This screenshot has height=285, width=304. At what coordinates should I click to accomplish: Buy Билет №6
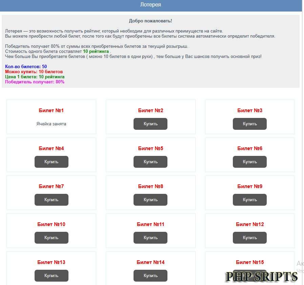click(249, 162)
